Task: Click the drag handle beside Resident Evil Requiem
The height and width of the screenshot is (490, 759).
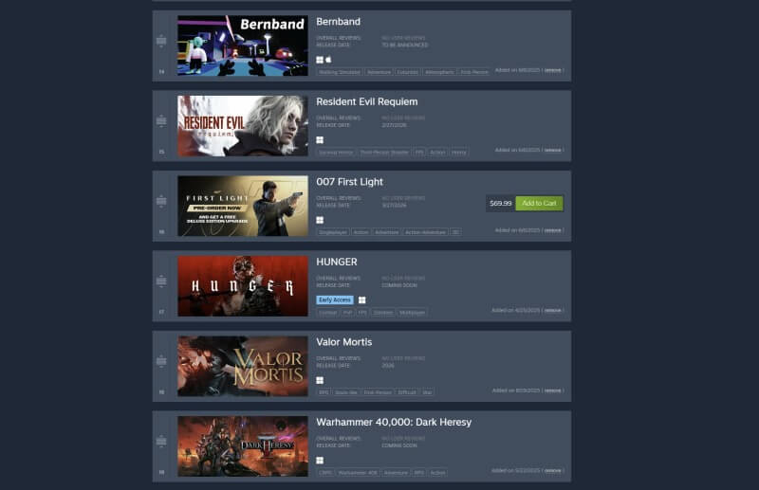Action: tap(161, 120)
